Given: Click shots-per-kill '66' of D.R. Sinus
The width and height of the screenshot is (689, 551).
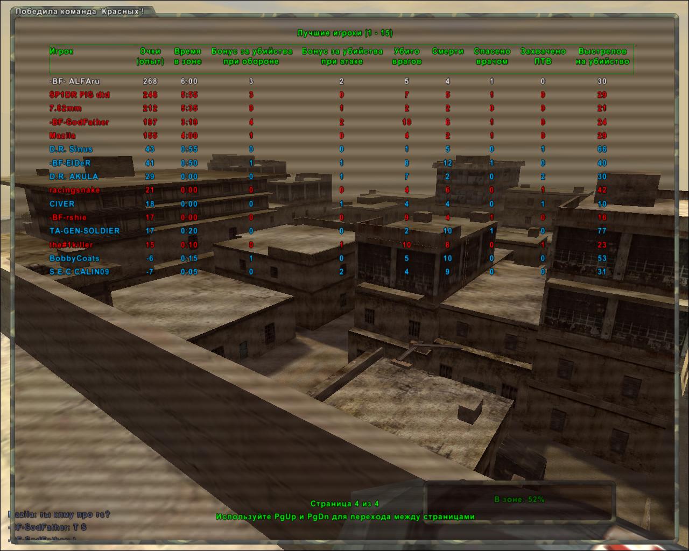Looking at the screenshot, I should [x=602, y=149].
